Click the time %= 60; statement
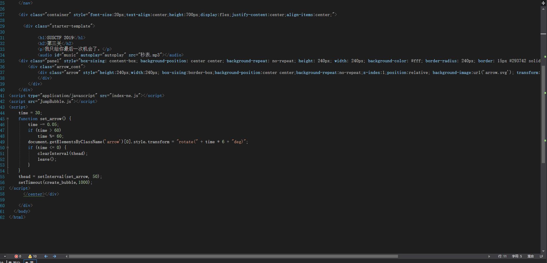This screenshot has width=547, height=263. coord(51,136)
